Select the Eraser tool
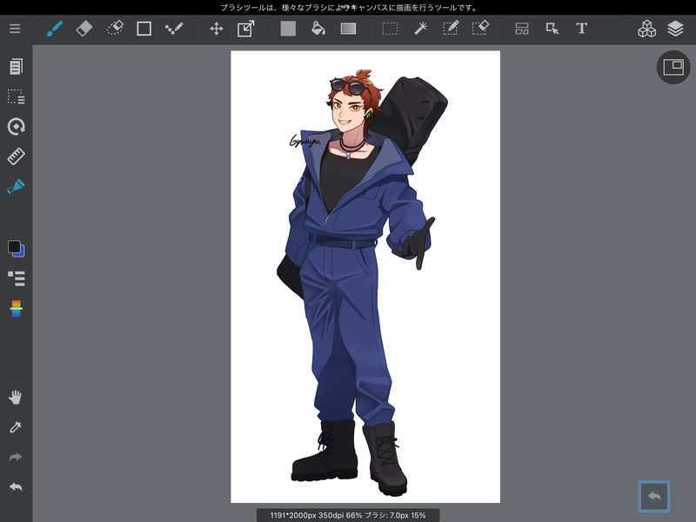Viewport: 696px width, 522px height. pos(84,29)
